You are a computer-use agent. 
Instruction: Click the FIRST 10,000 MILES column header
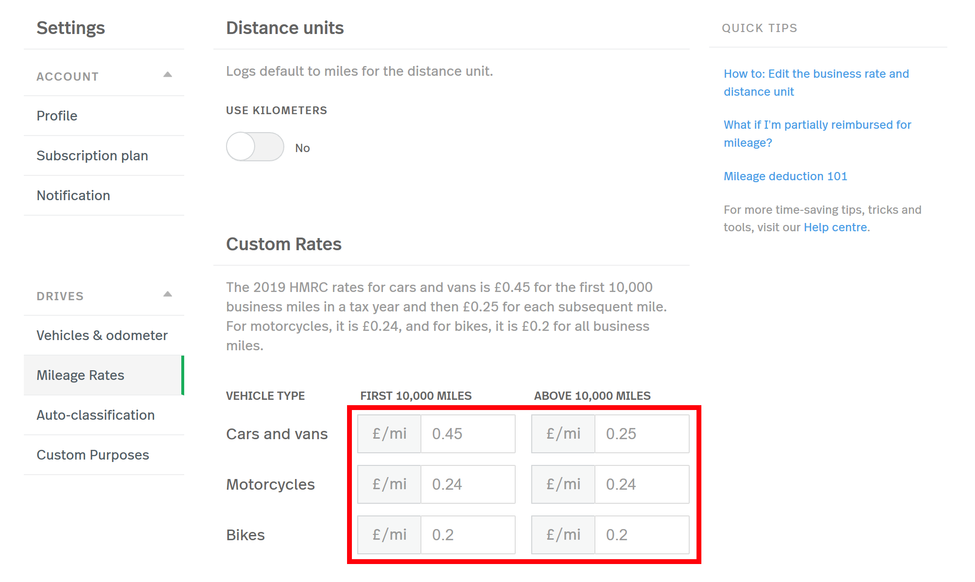(x=416, y=396)
